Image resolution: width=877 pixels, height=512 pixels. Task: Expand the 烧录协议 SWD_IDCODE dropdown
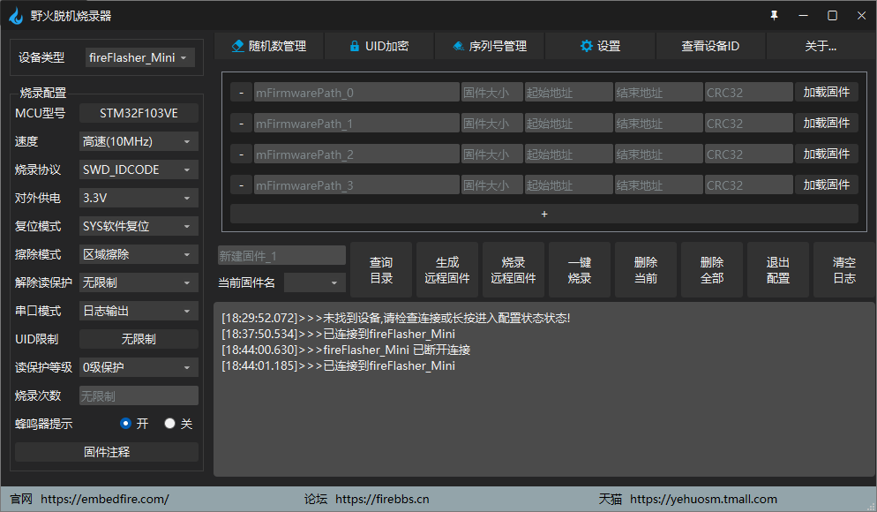139,169
